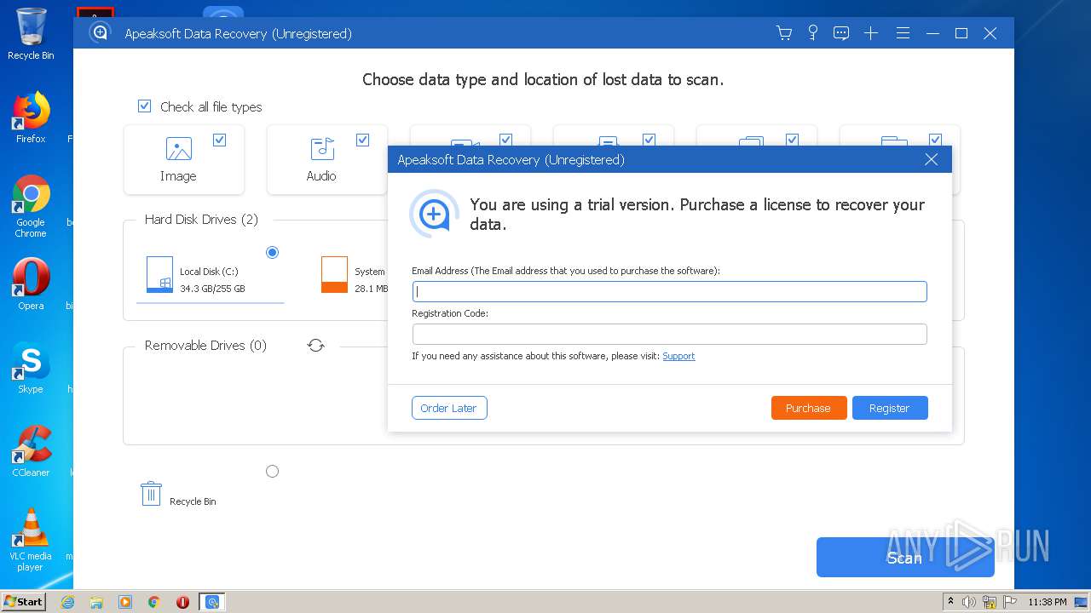Open the volume control in system tray
The image size is (1091, 613).
pos(969,602)
